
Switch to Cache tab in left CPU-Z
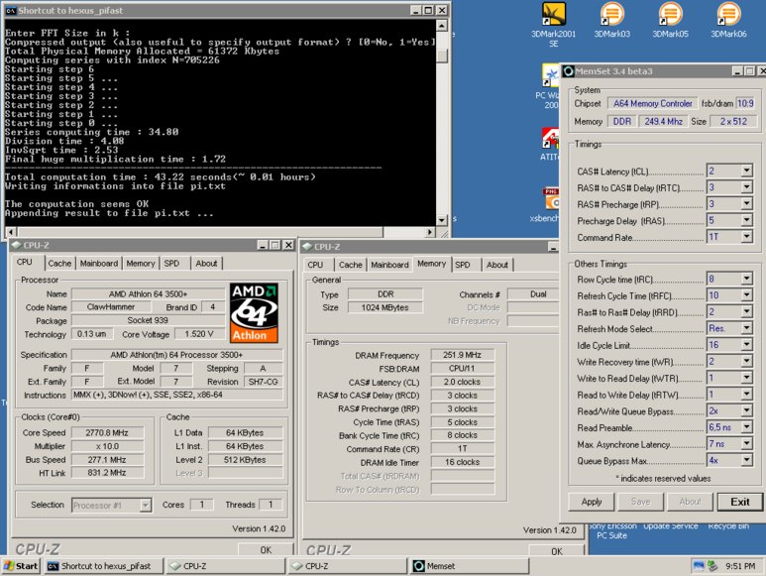coord(59,264)
